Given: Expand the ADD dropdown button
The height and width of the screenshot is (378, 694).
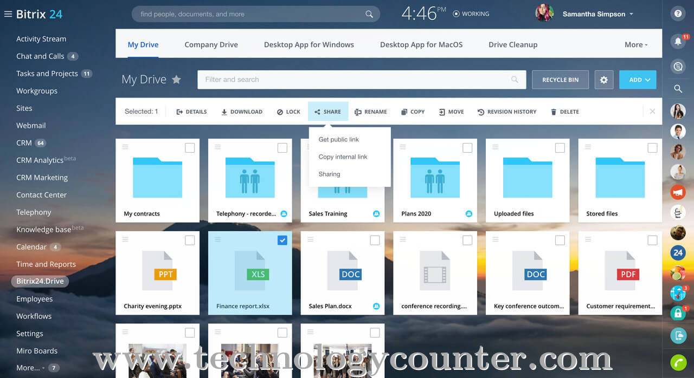Looking at the screenshot, I should point(638,80).
